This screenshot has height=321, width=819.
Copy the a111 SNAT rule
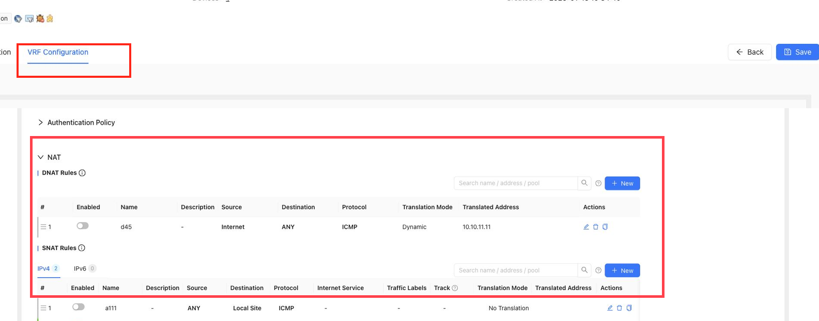point(629,308)
